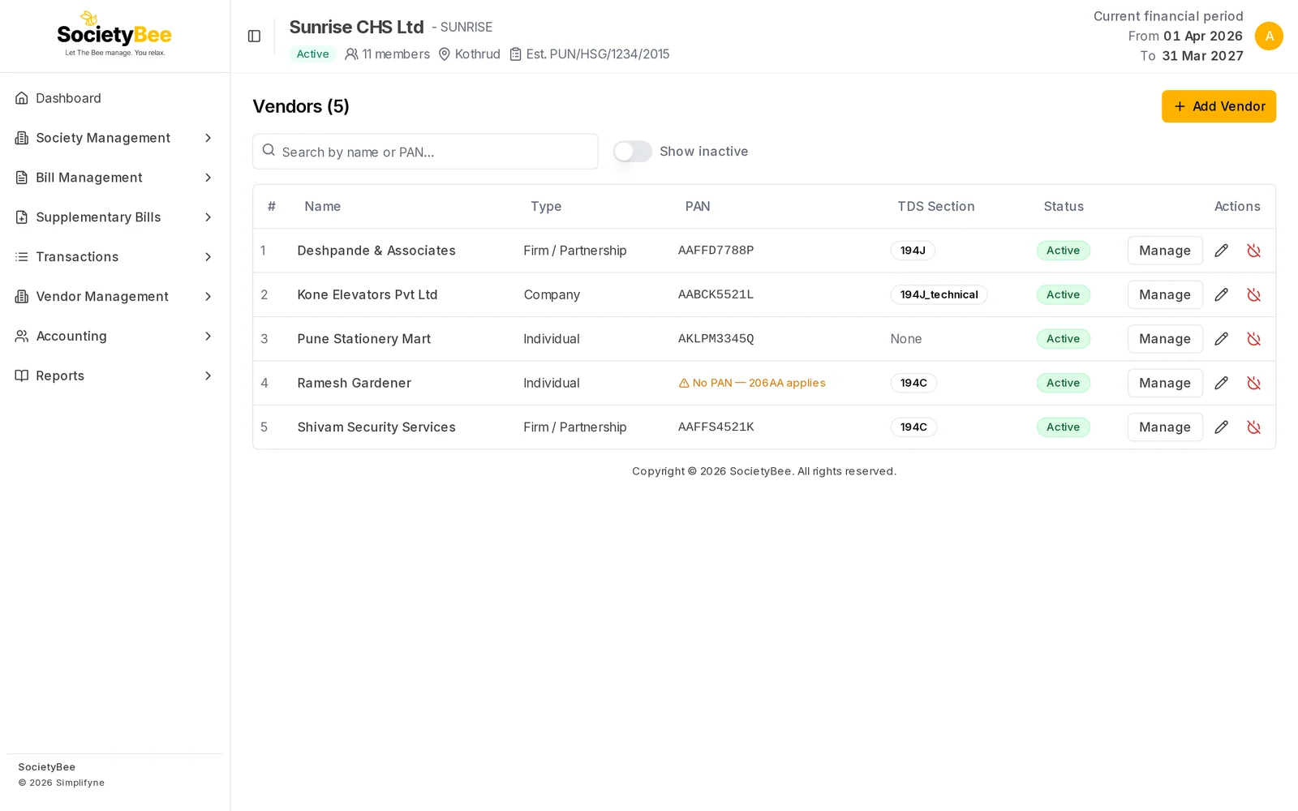Screen dimensions: 1298x811
Task: Edit Shivam Security Services pencil icon
Action: point(1221,427)
